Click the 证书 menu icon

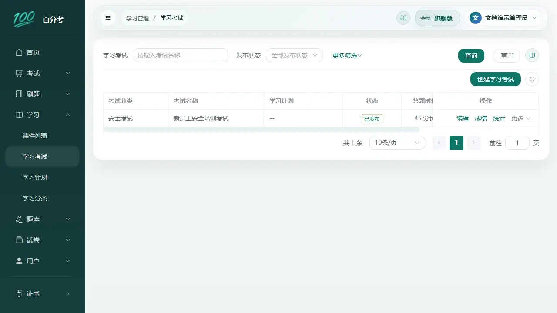click(19, 293)
